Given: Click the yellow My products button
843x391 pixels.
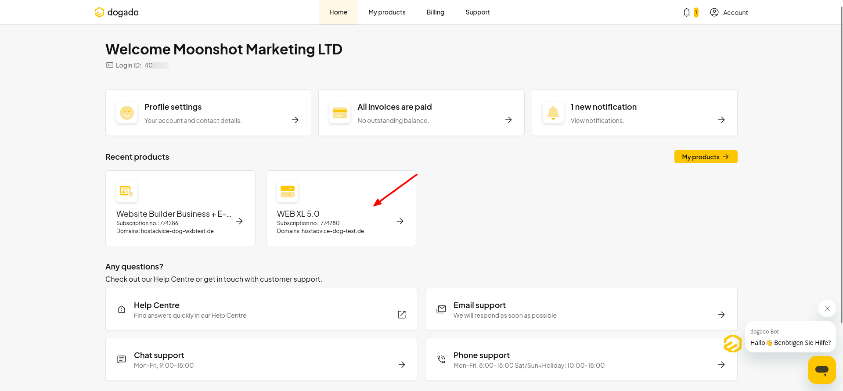Looking at the screenshot, I should coord(706,157).
